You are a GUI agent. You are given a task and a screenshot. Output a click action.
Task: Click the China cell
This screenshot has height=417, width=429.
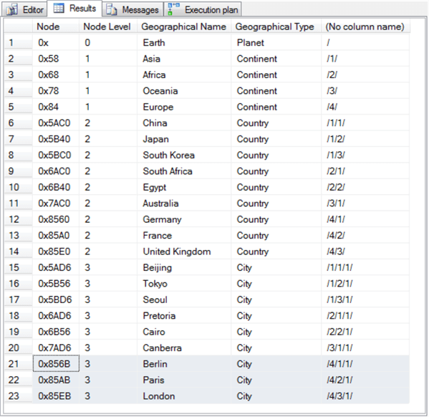point(184,123)
